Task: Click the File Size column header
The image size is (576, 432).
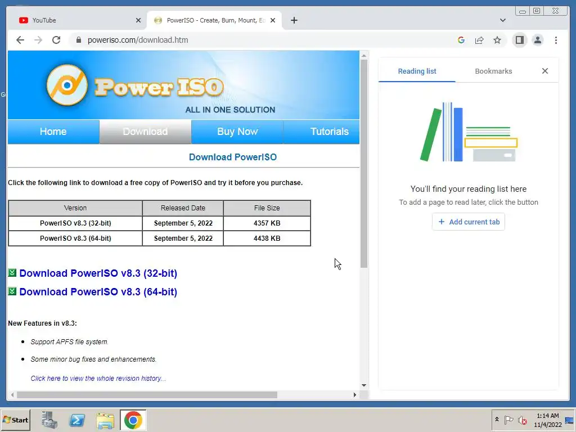Action: pos(267,208)
